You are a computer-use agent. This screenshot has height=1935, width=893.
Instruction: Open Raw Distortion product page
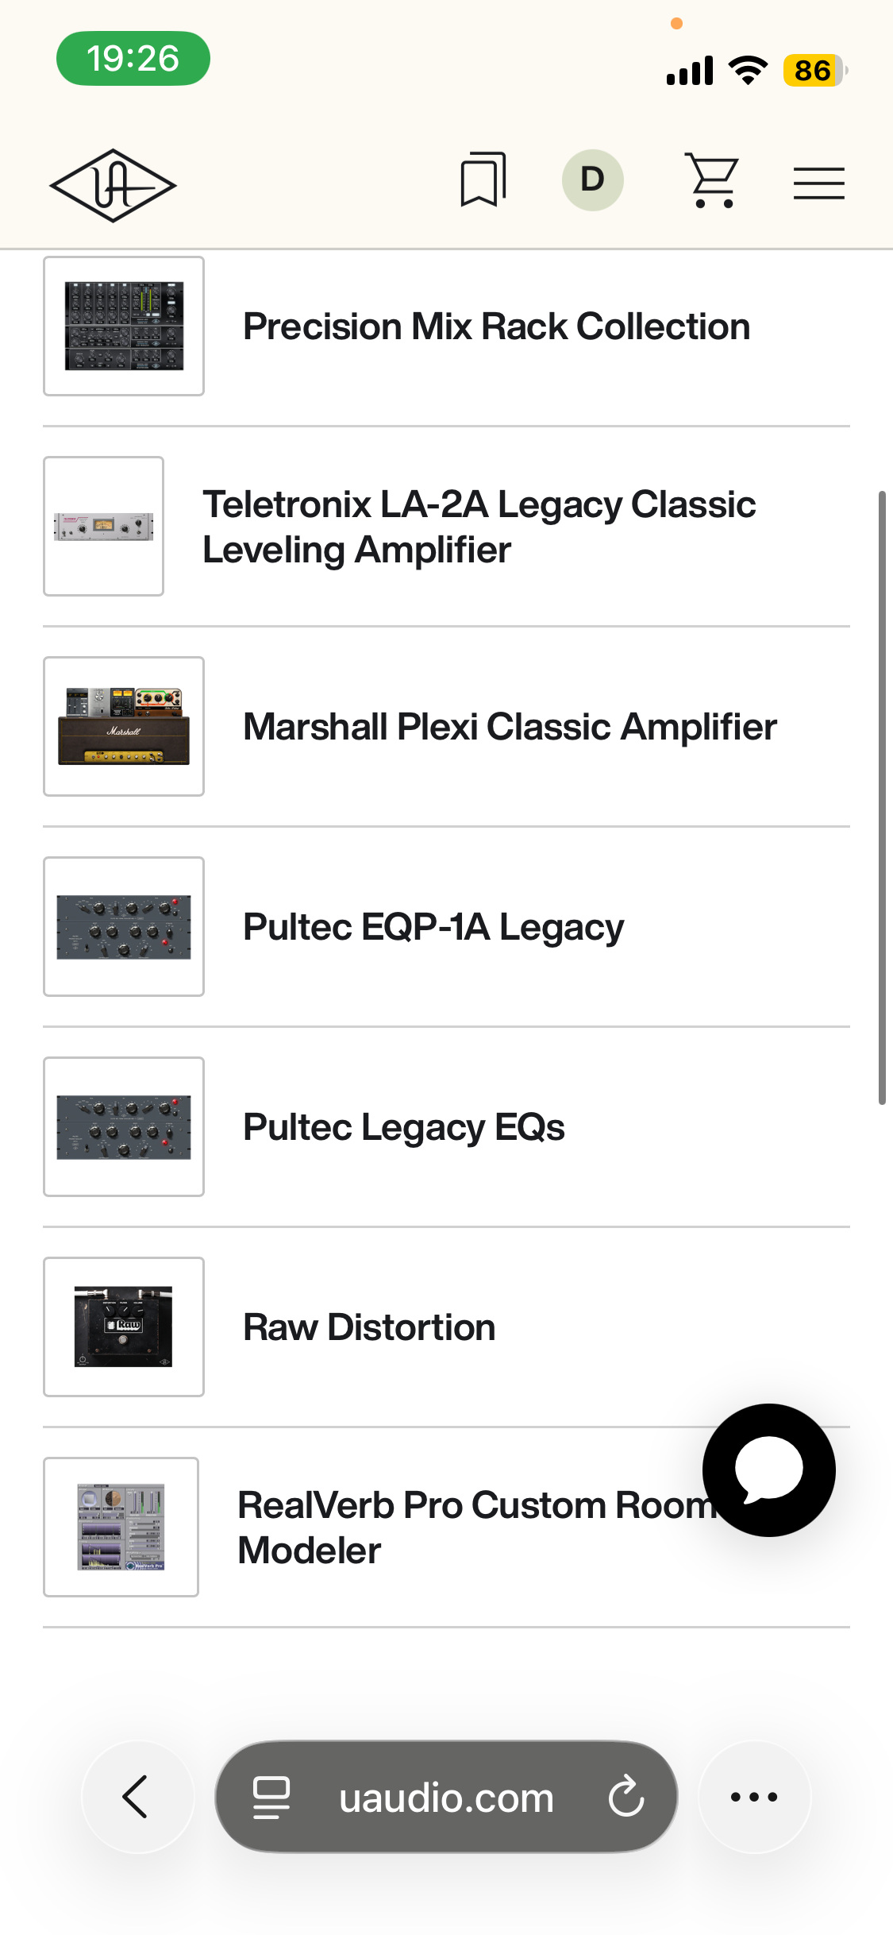(x=446, y=1327)
